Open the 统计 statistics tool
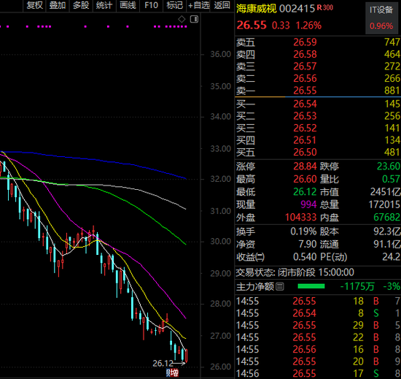This screenshot has width=401, height=379. (104, 5)
